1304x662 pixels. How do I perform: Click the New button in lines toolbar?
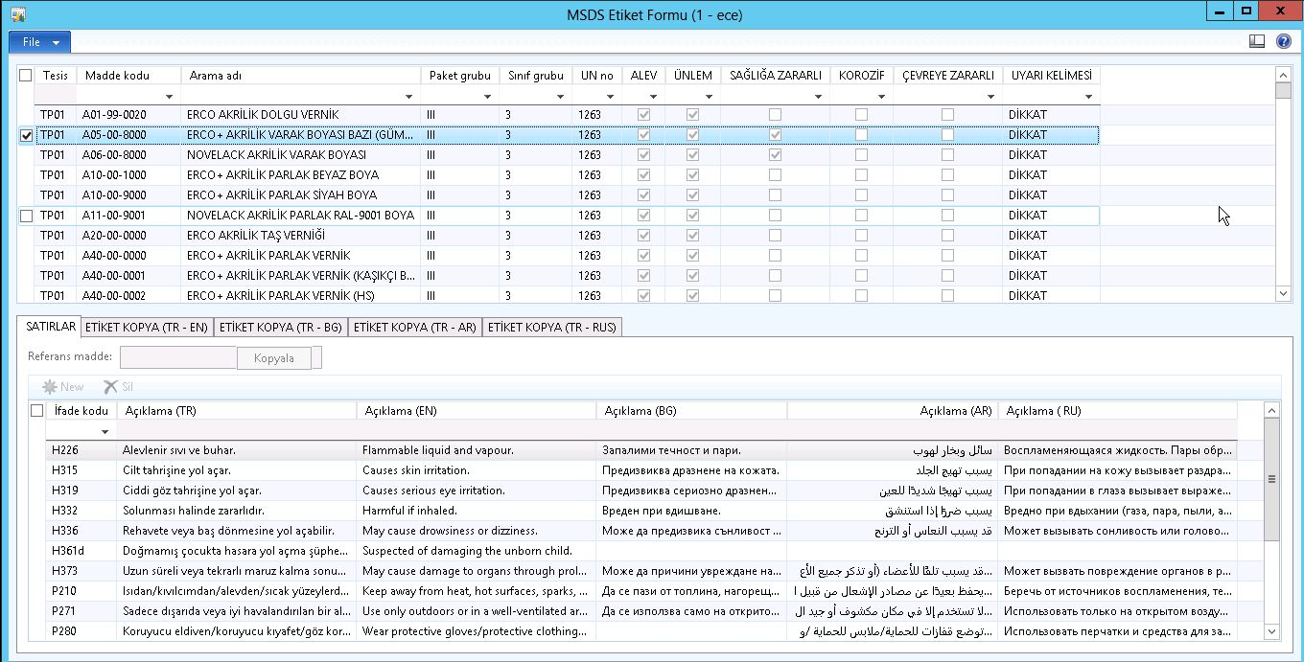tap(63, 387)
